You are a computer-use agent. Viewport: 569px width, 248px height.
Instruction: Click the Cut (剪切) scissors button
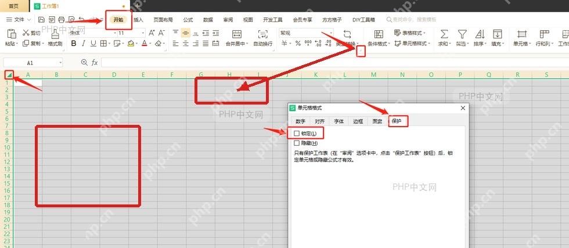31,33
